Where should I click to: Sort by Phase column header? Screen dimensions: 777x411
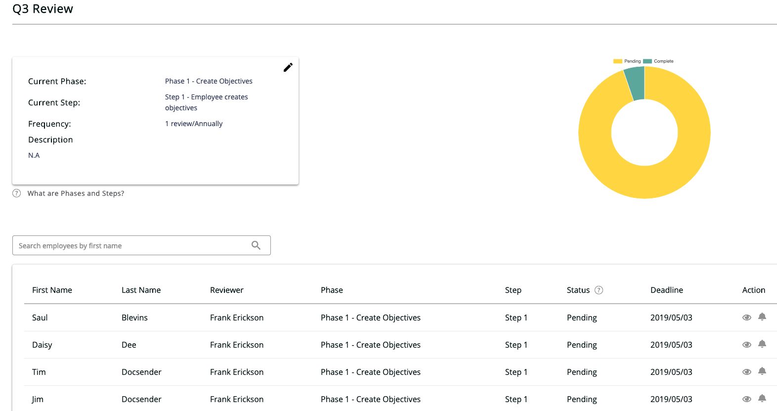332,290
